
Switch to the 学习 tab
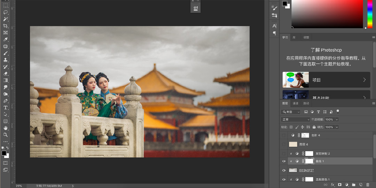285,37
